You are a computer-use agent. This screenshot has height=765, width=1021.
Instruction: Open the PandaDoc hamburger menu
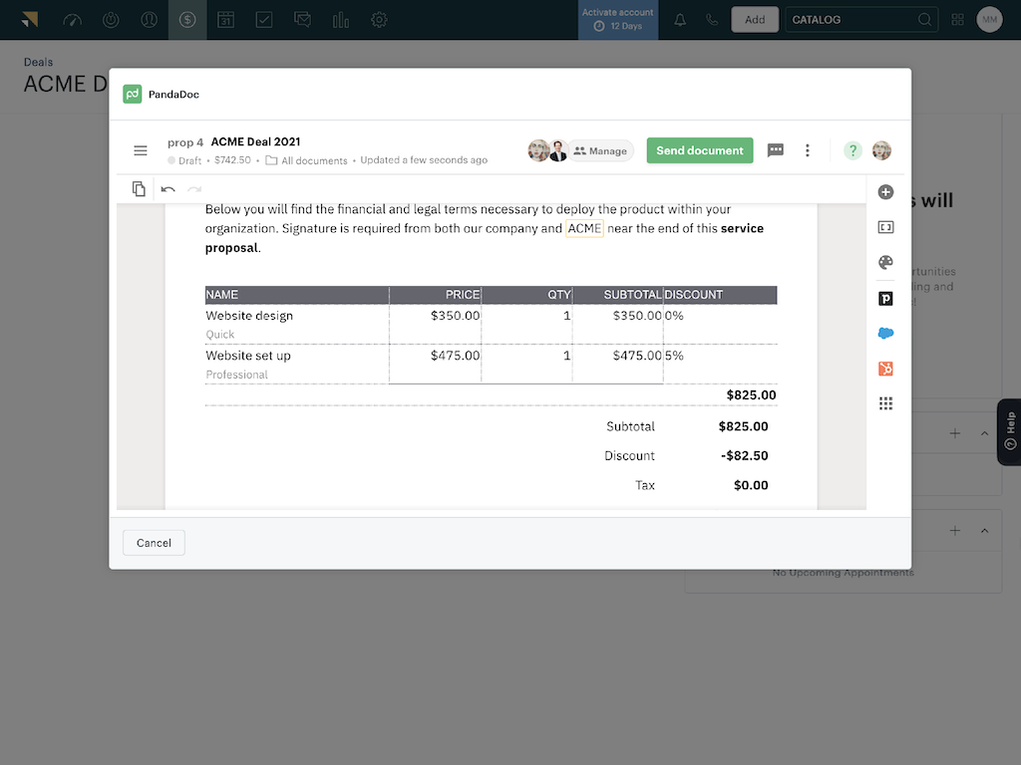point(141,150)
